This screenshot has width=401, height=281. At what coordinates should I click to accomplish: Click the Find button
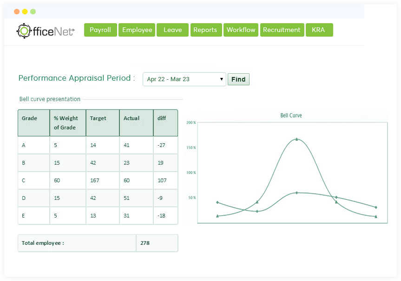click(x=238, y=79)
